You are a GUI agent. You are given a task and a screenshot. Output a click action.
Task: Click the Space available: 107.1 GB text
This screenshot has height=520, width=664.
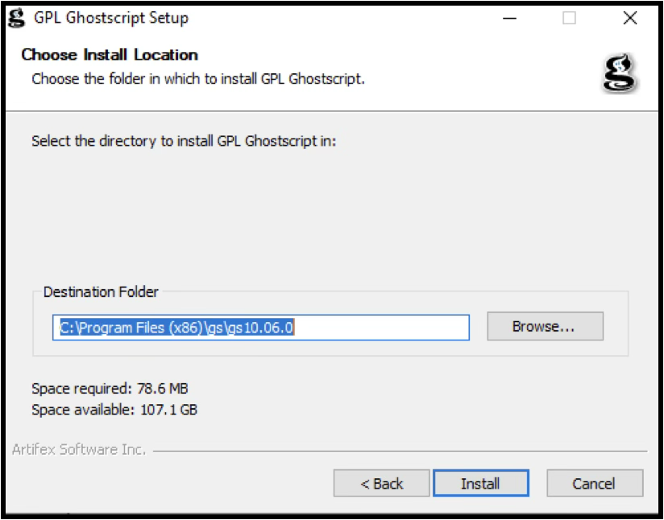click(114, 410)
